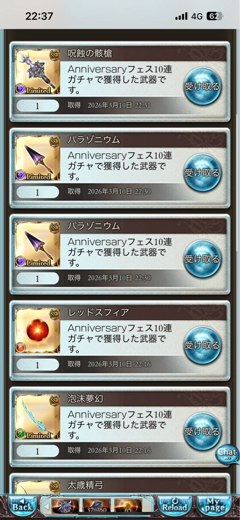Claim the second パラゾニウム with 受け取る
The width and height of the screenshot is (240, 520).
point(202,259)
